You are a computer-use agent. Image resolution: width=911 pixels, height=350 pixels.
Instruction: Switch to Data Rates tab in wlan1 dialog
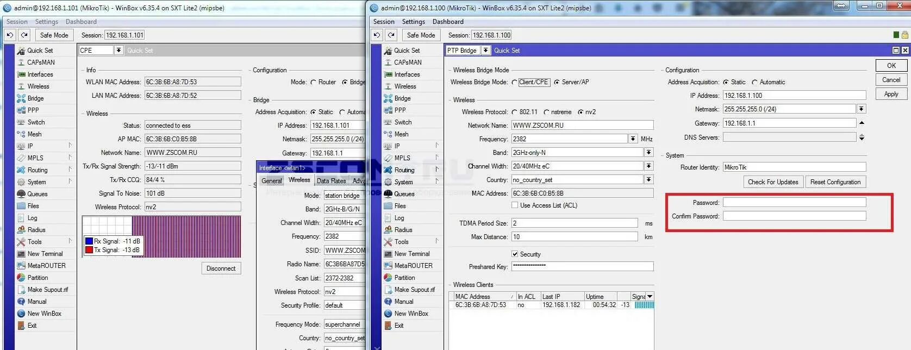point(332,181)
